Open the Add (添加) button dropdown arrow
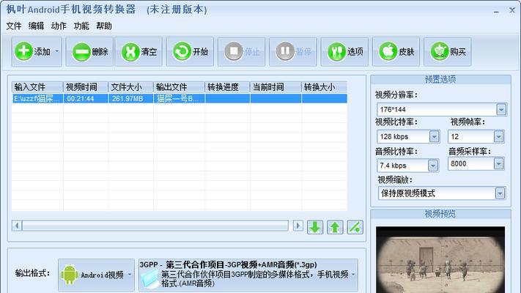This screenshot has height=293, width=521. point(57,51)
